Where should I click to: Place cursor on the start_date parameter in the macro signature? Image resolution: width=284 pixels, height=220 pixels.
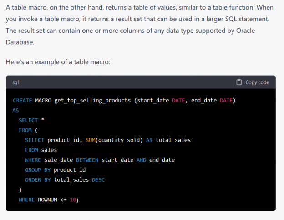pyautogui.click(x=153, y=100)
